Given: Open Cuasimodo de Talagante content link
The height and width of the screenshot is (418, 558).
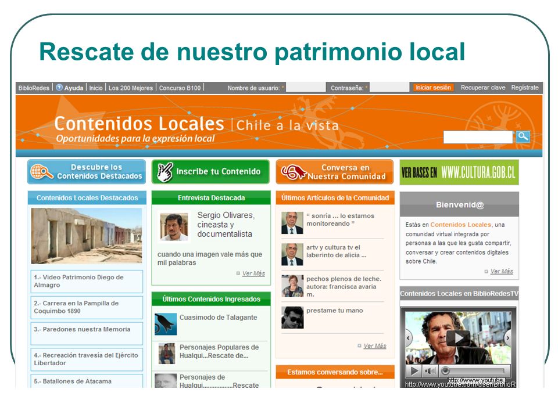Looking at the screenshot, I should [x=218, y=318].
